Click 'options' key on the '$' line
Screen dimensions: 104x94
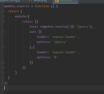pos(43,57)
